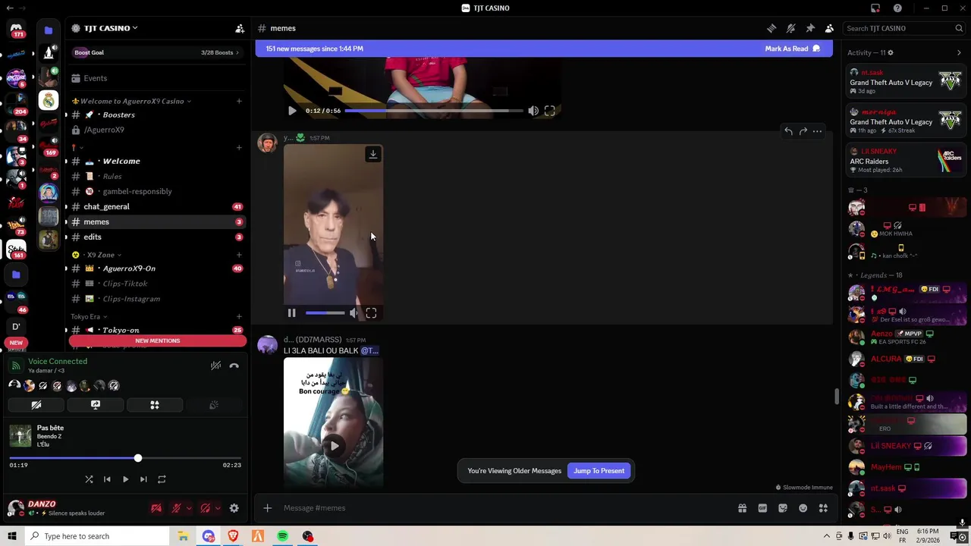
Task: Open the playing video in fullscreen
Action: (372, 313)
